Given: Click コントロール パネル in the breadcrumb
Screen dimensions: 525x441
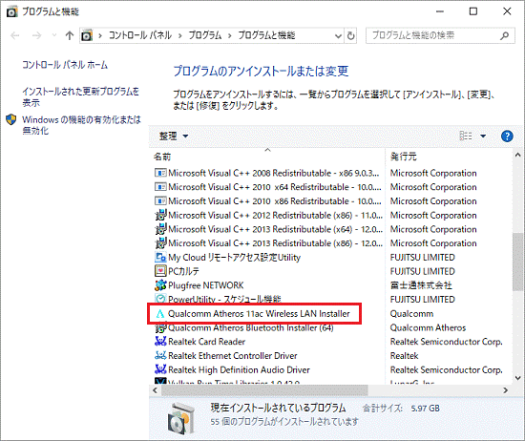Looking at the screenshot, I should tap(140, 35).
